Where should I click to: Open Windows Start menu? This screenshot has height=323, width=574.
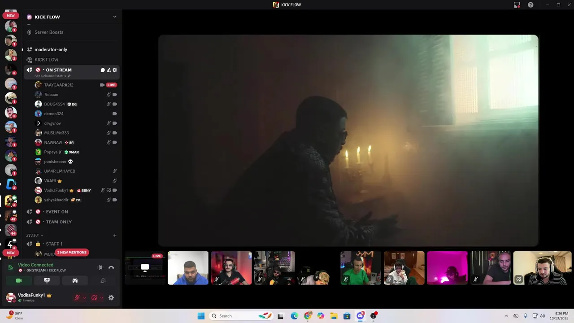pos(201,316)
